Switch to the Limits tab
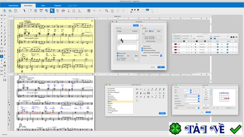 (142, 25)
